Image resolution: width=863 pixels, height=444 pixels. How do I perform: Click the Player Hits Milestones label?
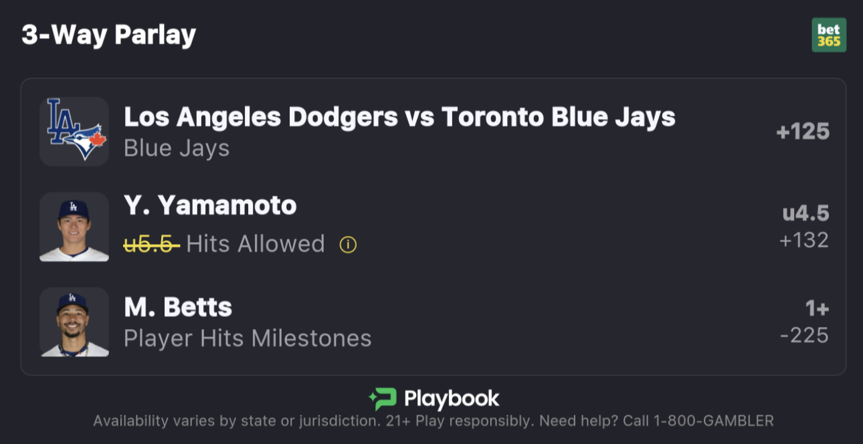point(248,338)
